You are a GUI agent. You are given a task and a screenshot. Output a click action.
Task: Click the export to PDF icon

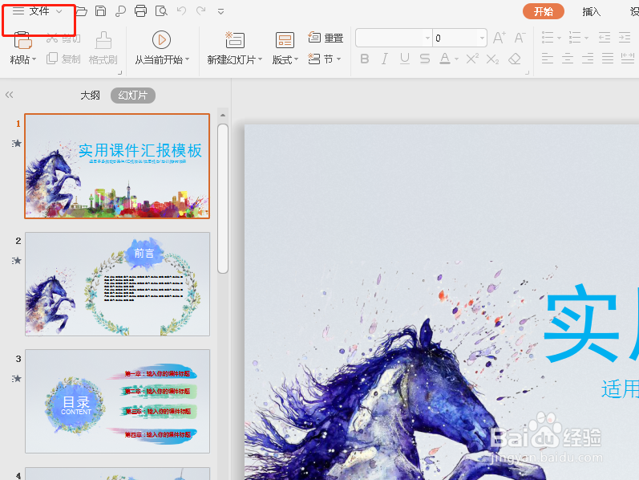click(x=120, y=11)
